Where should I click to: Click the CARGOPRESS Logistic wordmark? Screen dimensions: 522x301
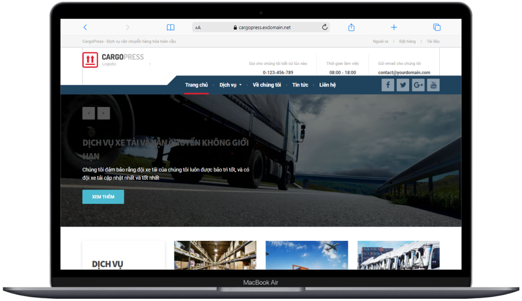click(x=123, y=60)
